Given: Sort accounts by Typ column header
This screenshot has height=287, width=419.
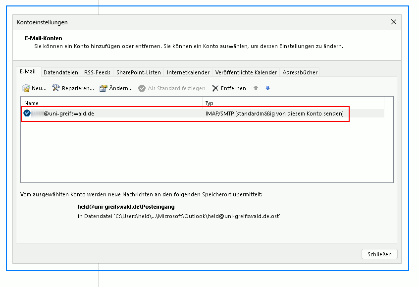Looking at the screenshot, I should tap(297, 103).
